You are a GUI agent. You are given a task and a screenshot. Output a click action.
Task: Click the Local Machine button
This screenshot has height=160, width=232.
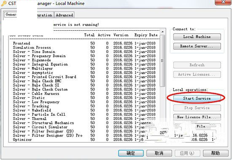click(x=197, y=37)
